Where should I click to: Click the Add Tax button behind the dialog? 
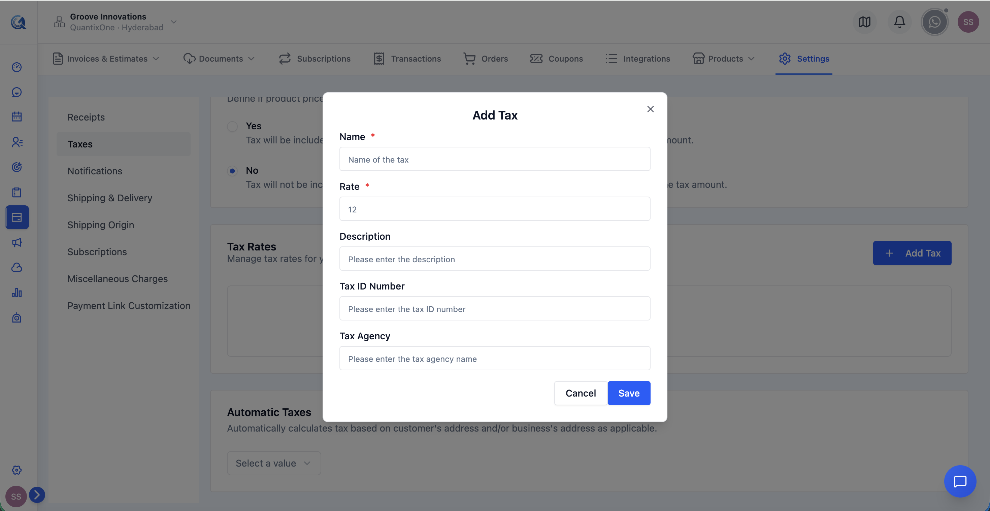(x=912, y=253)
